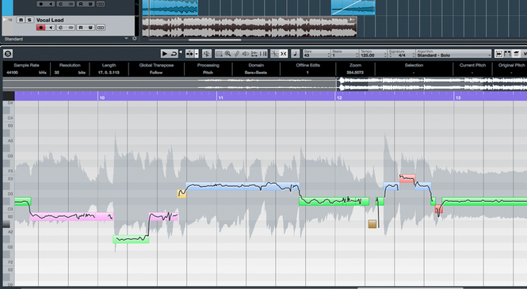Click the Tempo 125.00 field
The width and height of the screenshot is (527, 289).
[372, 54]
